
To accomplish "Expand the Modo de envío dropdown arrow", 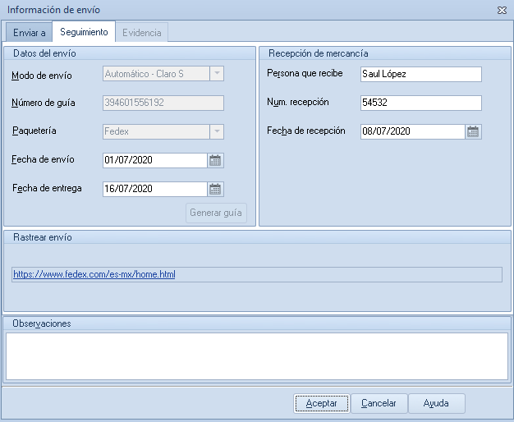I will (217, 73).
